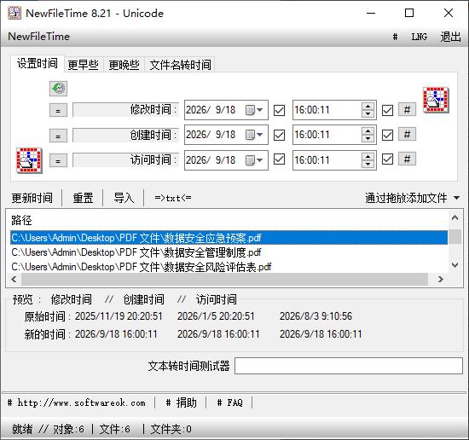Click the 路径 column header
The height and width of the screenshot is (440, 469).
[x=21, y=221]
